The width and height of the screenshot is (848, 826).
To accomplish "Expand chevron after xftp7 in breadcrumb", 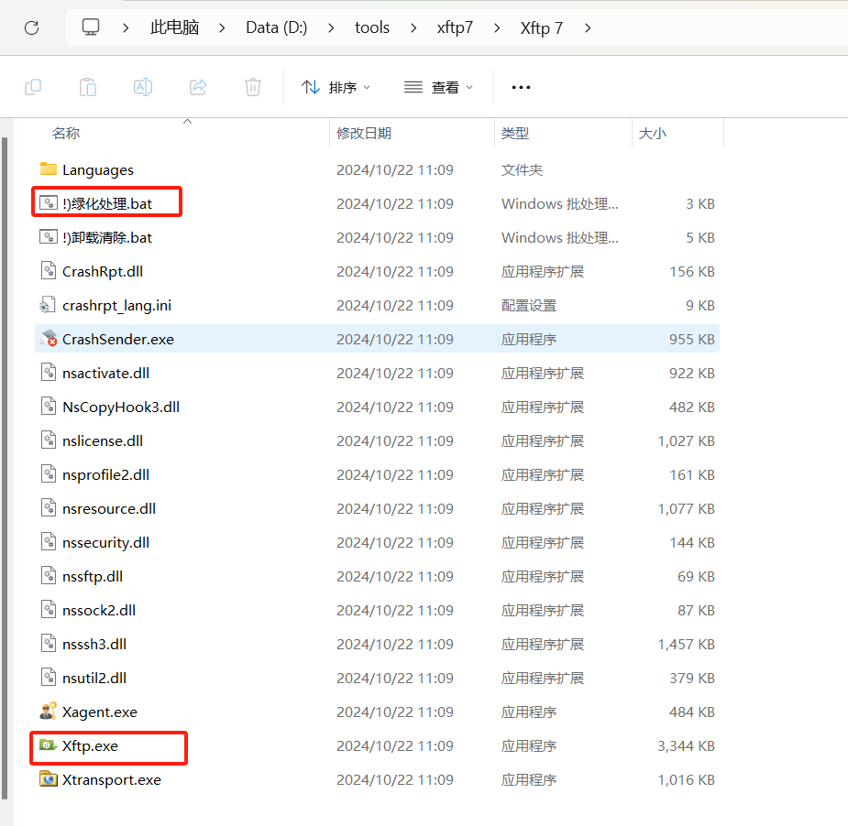I will click(497, 27).
